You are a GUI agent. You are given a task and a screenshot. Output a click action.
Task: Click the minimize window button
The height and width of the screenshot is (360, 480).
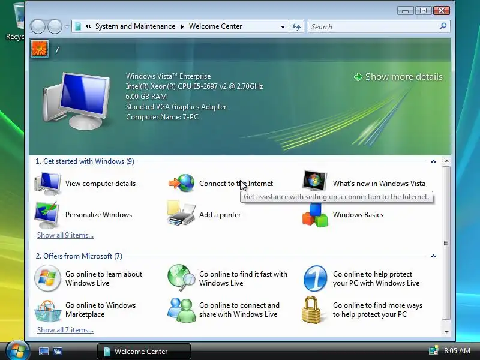pos(406,11)
